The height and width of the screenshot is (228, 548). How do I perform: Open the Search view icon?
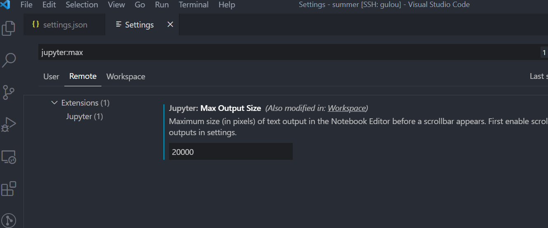point(9,60)
